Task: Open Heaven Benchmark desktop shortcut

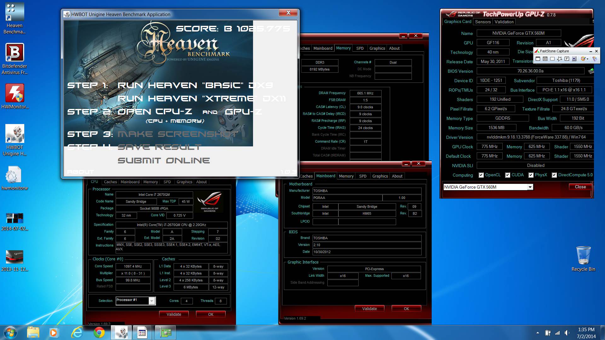Action: coord(14,19)
